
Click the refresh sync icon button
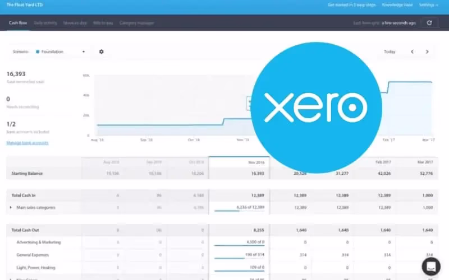pos(429,23)
